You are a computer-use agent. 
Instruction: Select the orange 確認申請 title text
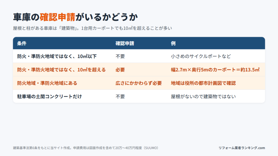58,17
